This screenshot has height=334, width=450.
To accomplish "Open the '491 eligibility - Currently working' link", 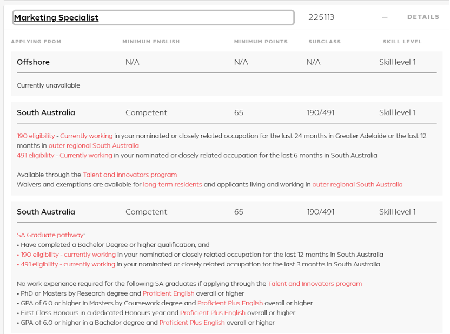I will (65, 155).
